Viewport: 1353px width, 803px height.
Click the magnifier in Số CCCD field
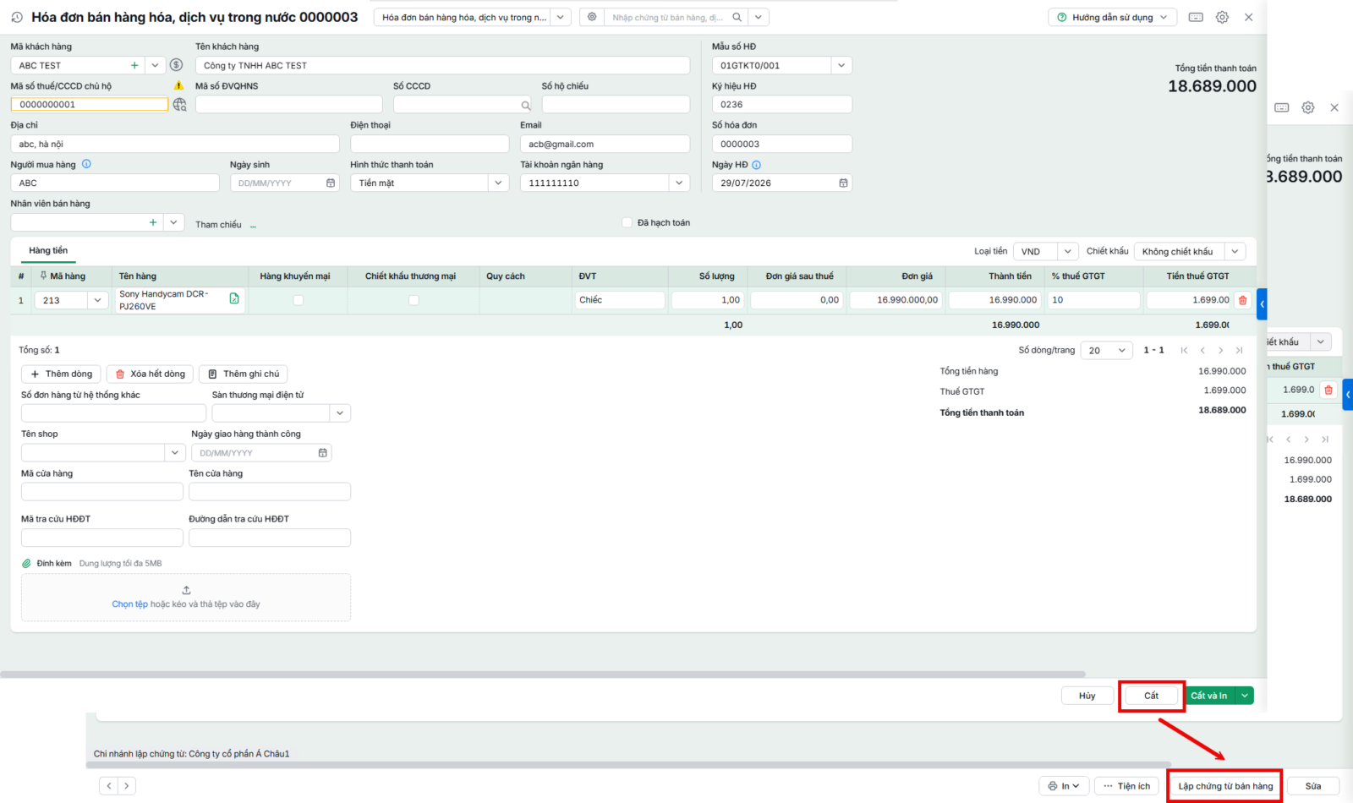[525, 106]
